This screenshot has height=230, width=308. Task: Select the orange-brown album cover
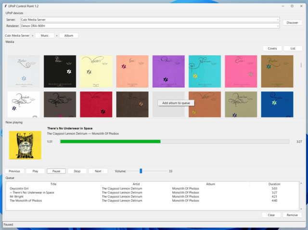pos(205,104)
